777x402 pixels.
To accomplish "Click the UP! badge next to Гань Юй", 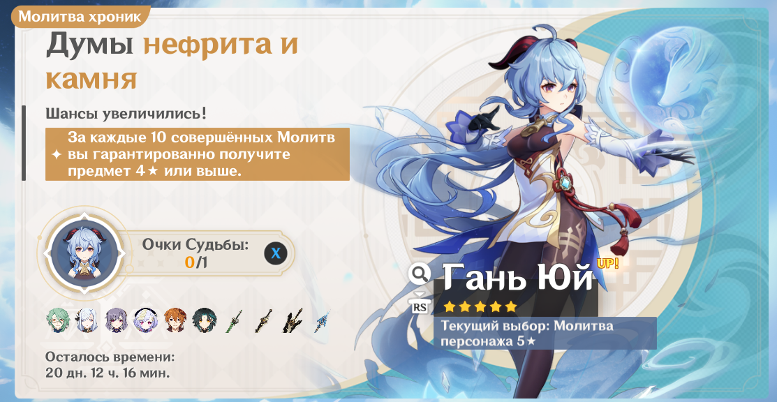I will click(609, 263).
